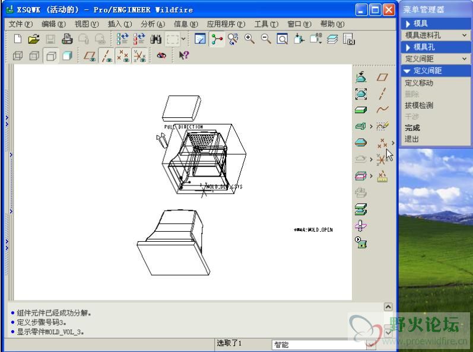Image resolution: width=473 pixels, height=352 pixels.
Task: Open the 工具(T) menu
Action: pyautogui.click(x=266, y=24)
